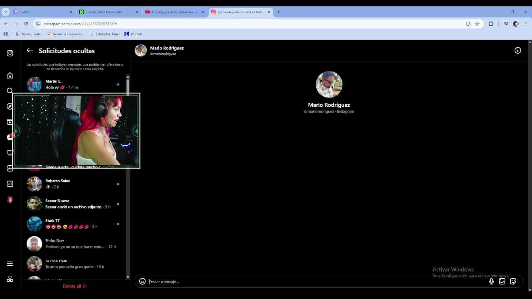Viewport: 532px width, 299px height.
Task: Open a new browser tab
Action: pyautogui.click(x=278, y=12)
